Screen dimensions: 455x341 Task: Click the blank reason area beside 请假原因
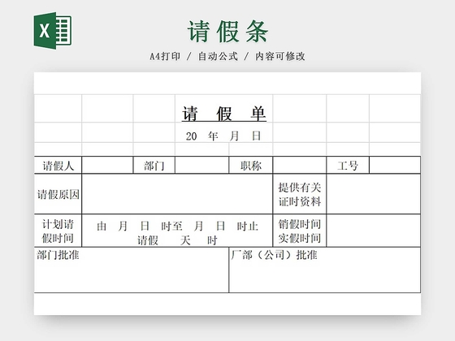pos(177,194)
